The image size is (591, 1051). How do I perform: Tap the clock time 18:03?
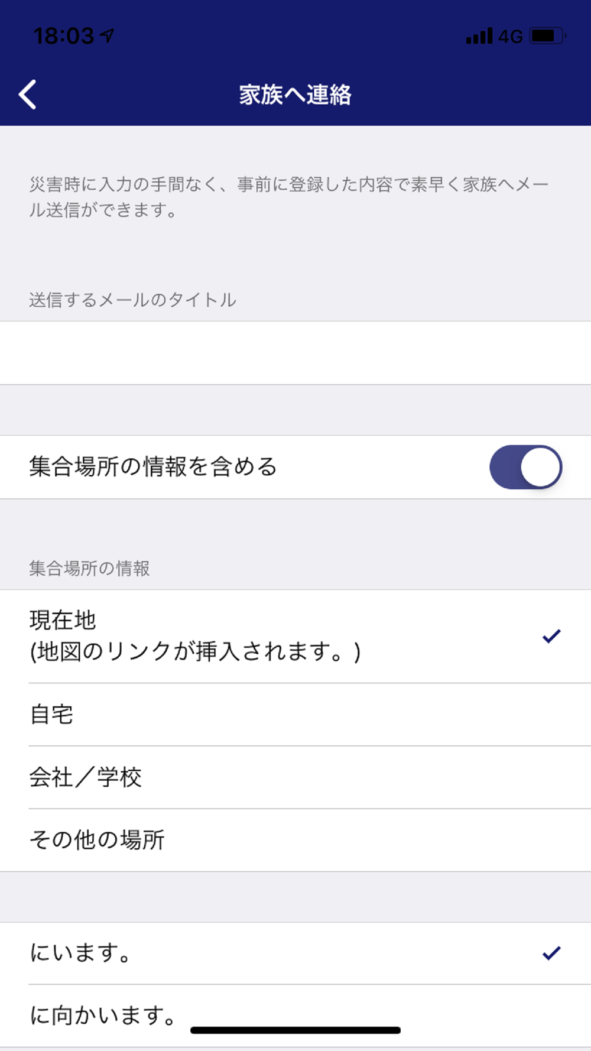tap(64, 36)
